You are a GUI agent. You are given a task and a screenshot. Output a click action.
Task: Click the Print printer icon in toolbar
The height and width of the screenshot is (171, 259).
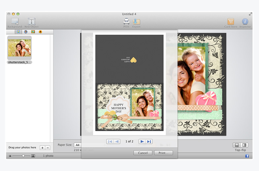tap(126, 22)
